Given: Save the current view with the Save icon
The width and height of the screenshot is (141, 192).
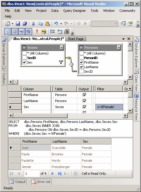Looking at the screenshot, I should (x=18, y=24).
